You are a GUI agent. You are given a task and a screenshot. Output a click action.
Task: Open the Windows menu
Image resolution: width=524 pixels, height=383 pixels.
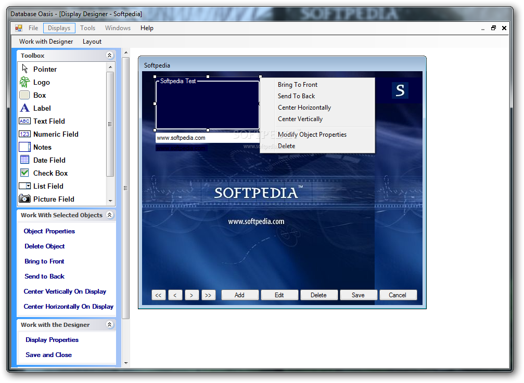point(118,28)
